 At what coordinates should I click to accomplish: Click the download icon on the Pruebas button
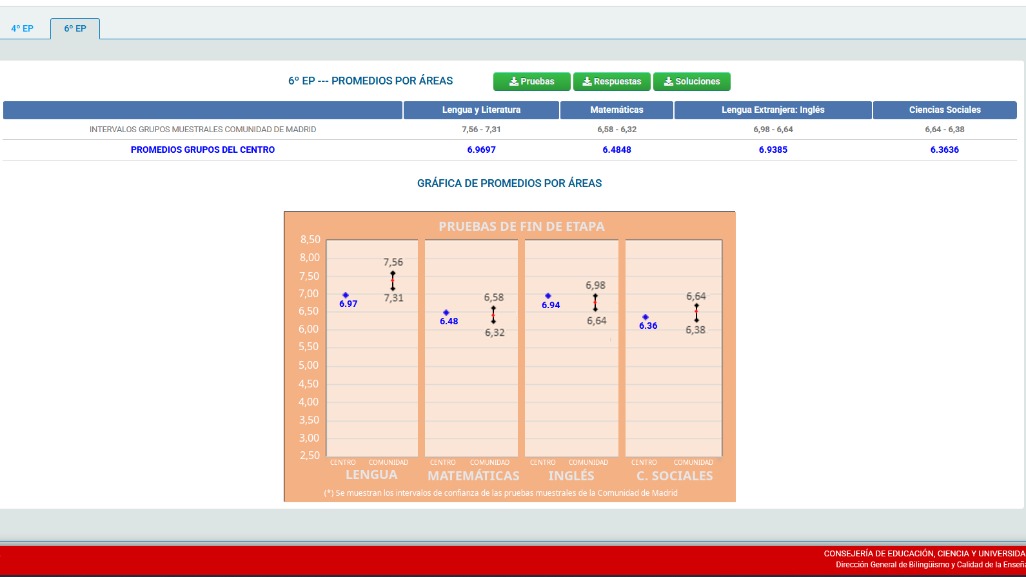514,81
